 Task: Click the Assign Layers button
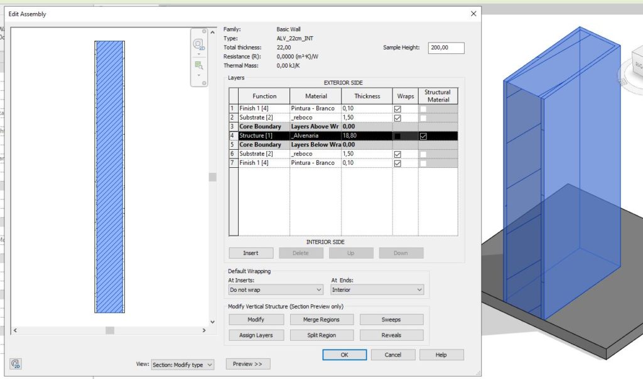click(x=256, y=335)
